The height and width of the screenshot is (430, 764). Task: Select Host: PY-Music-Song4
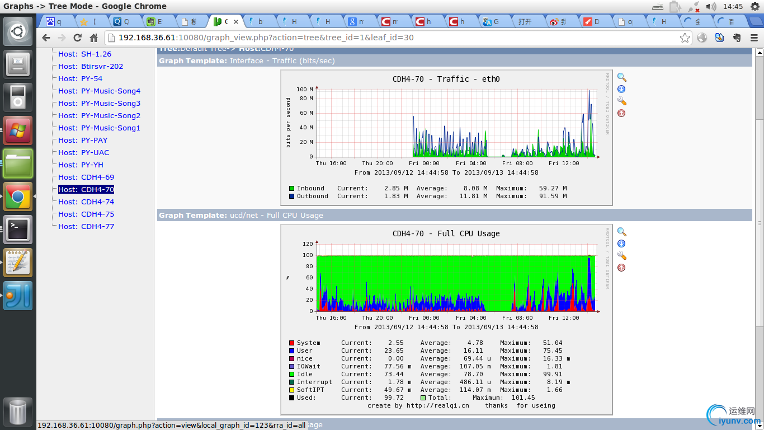click(x=100, y=91)
